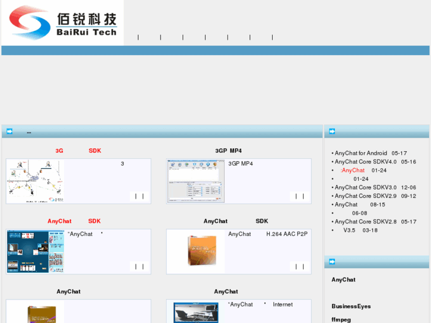Open news item "AnyChat Core SDKV4.0 05-16"

tap(374, 162)
